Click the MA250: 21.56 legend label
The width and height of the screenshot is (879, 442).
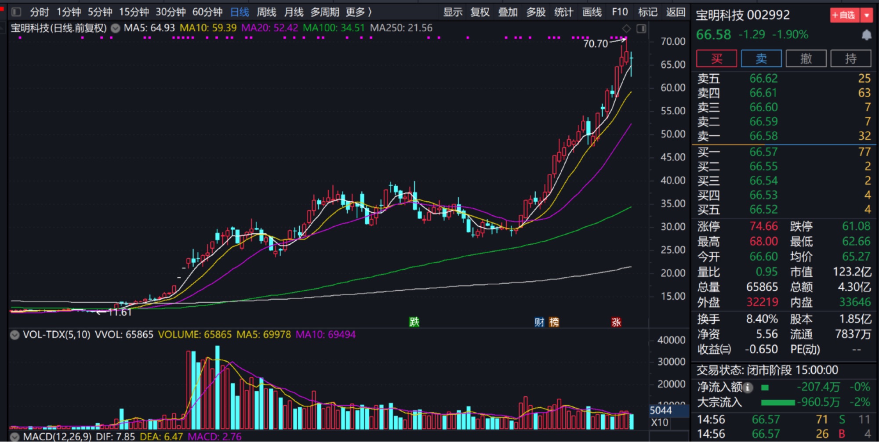coord(401,28)
